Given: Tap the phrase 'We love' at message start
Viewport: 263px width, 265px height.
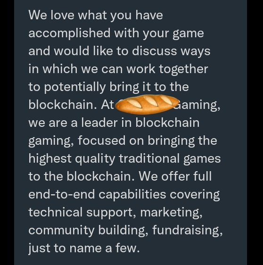Looking at the screenshot, I should pyautogui.click(x=51, y=15).
